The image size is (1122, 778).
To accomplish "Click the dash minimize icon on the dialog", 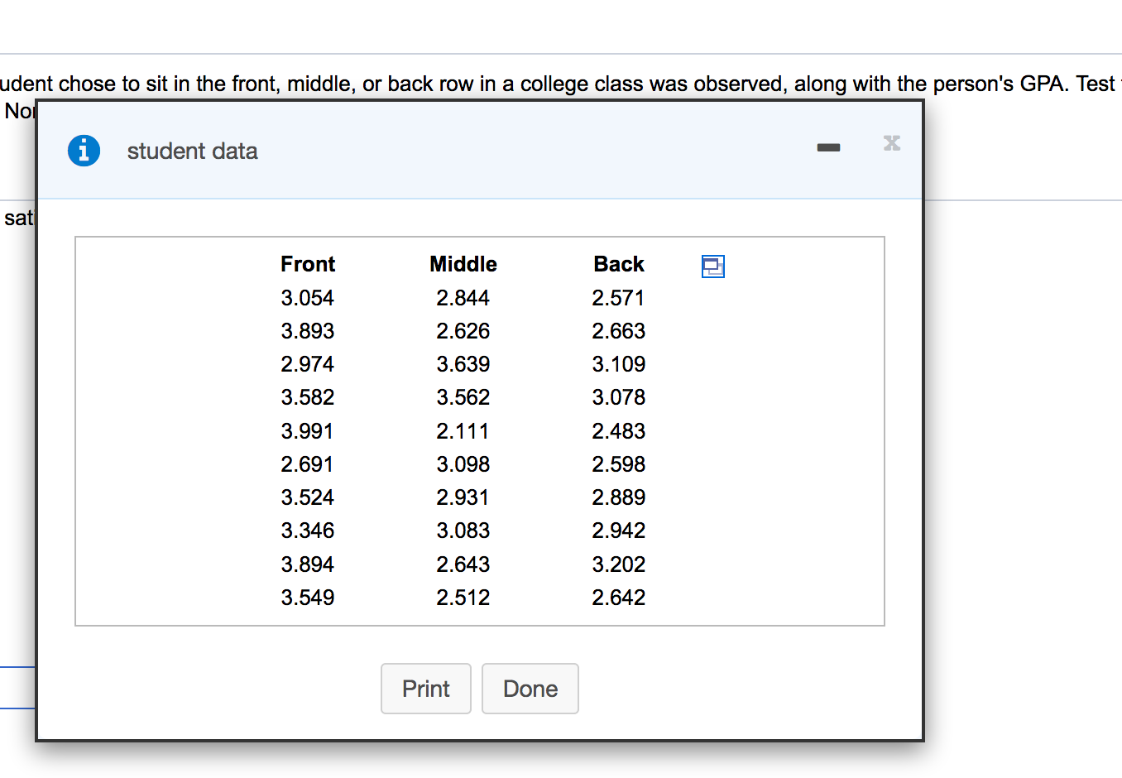I will (x=828, y=146).
